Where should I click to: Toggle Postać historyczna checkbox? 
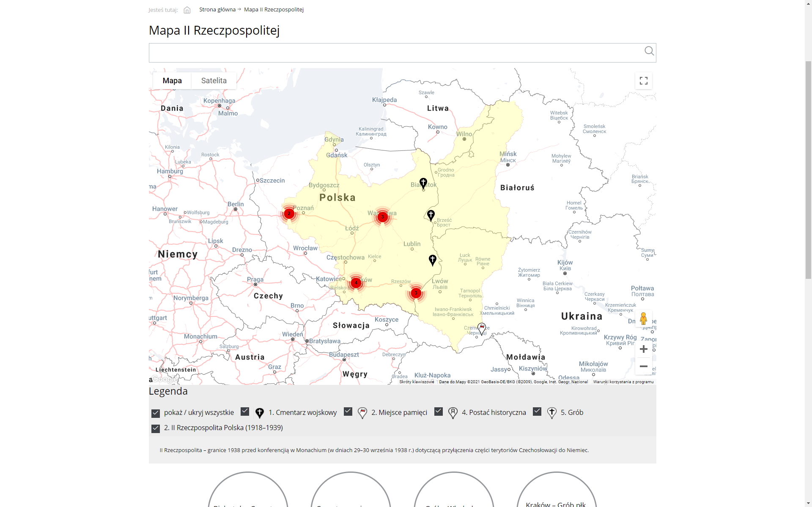(x=439, y=412)
